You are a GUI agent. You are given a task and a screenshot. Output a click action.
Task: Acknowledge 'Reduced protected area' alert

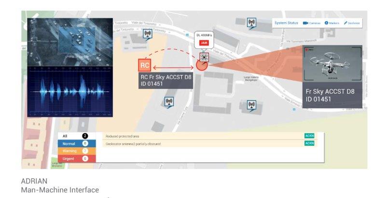point(309,136)
